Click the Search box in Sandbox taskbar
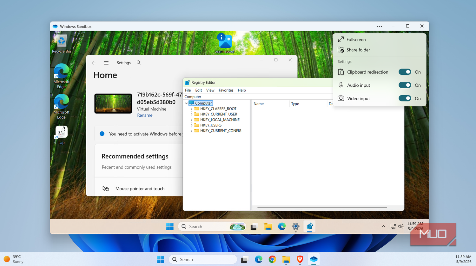 (212, 226)
